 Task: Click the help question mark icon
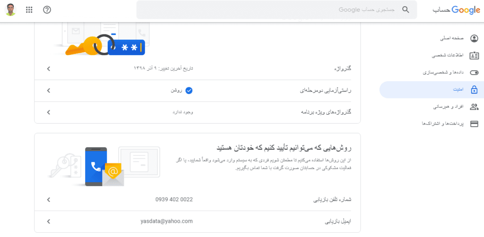click(x=47, y=10)
